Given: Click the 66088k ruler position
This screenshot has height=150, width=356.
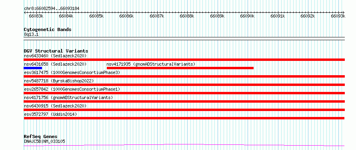Looking at the screenshot, I should coord(187,16).
